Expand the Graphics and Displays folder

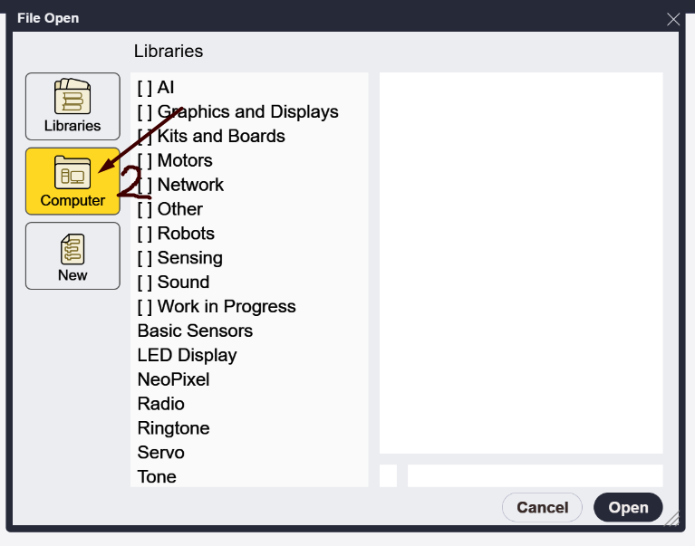[x=237, y=112]
